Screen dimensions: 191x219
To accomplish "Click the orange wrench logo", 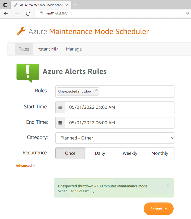I will (x=21, y=31).
